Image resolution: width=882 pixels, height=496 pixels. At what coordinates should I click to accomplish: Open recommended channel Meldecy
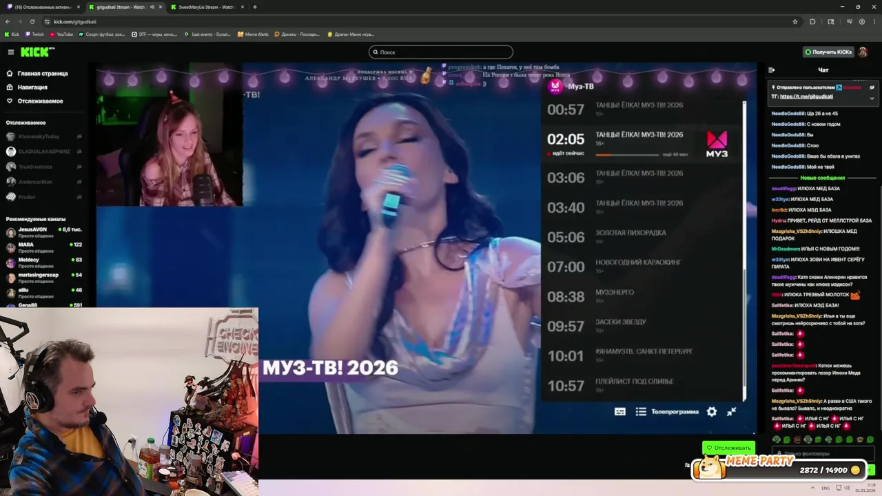[x=43, y=262]
